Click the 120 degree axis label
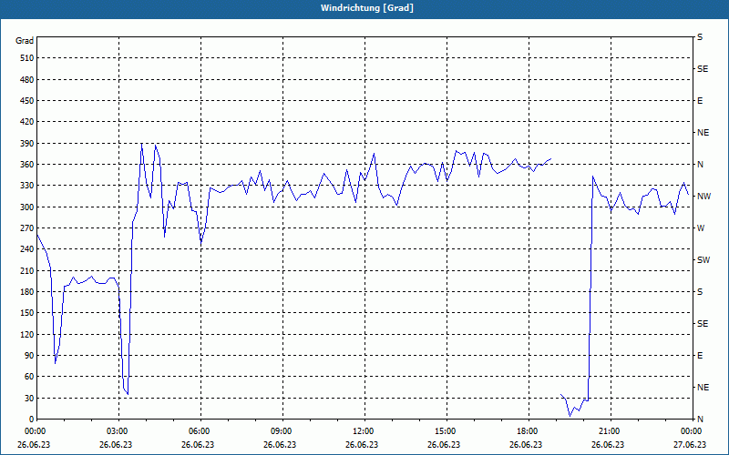 point(26,334)
